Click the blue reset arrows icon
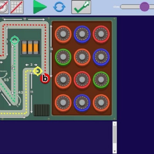This screenshot has width=154, height=154. [59, 7]
